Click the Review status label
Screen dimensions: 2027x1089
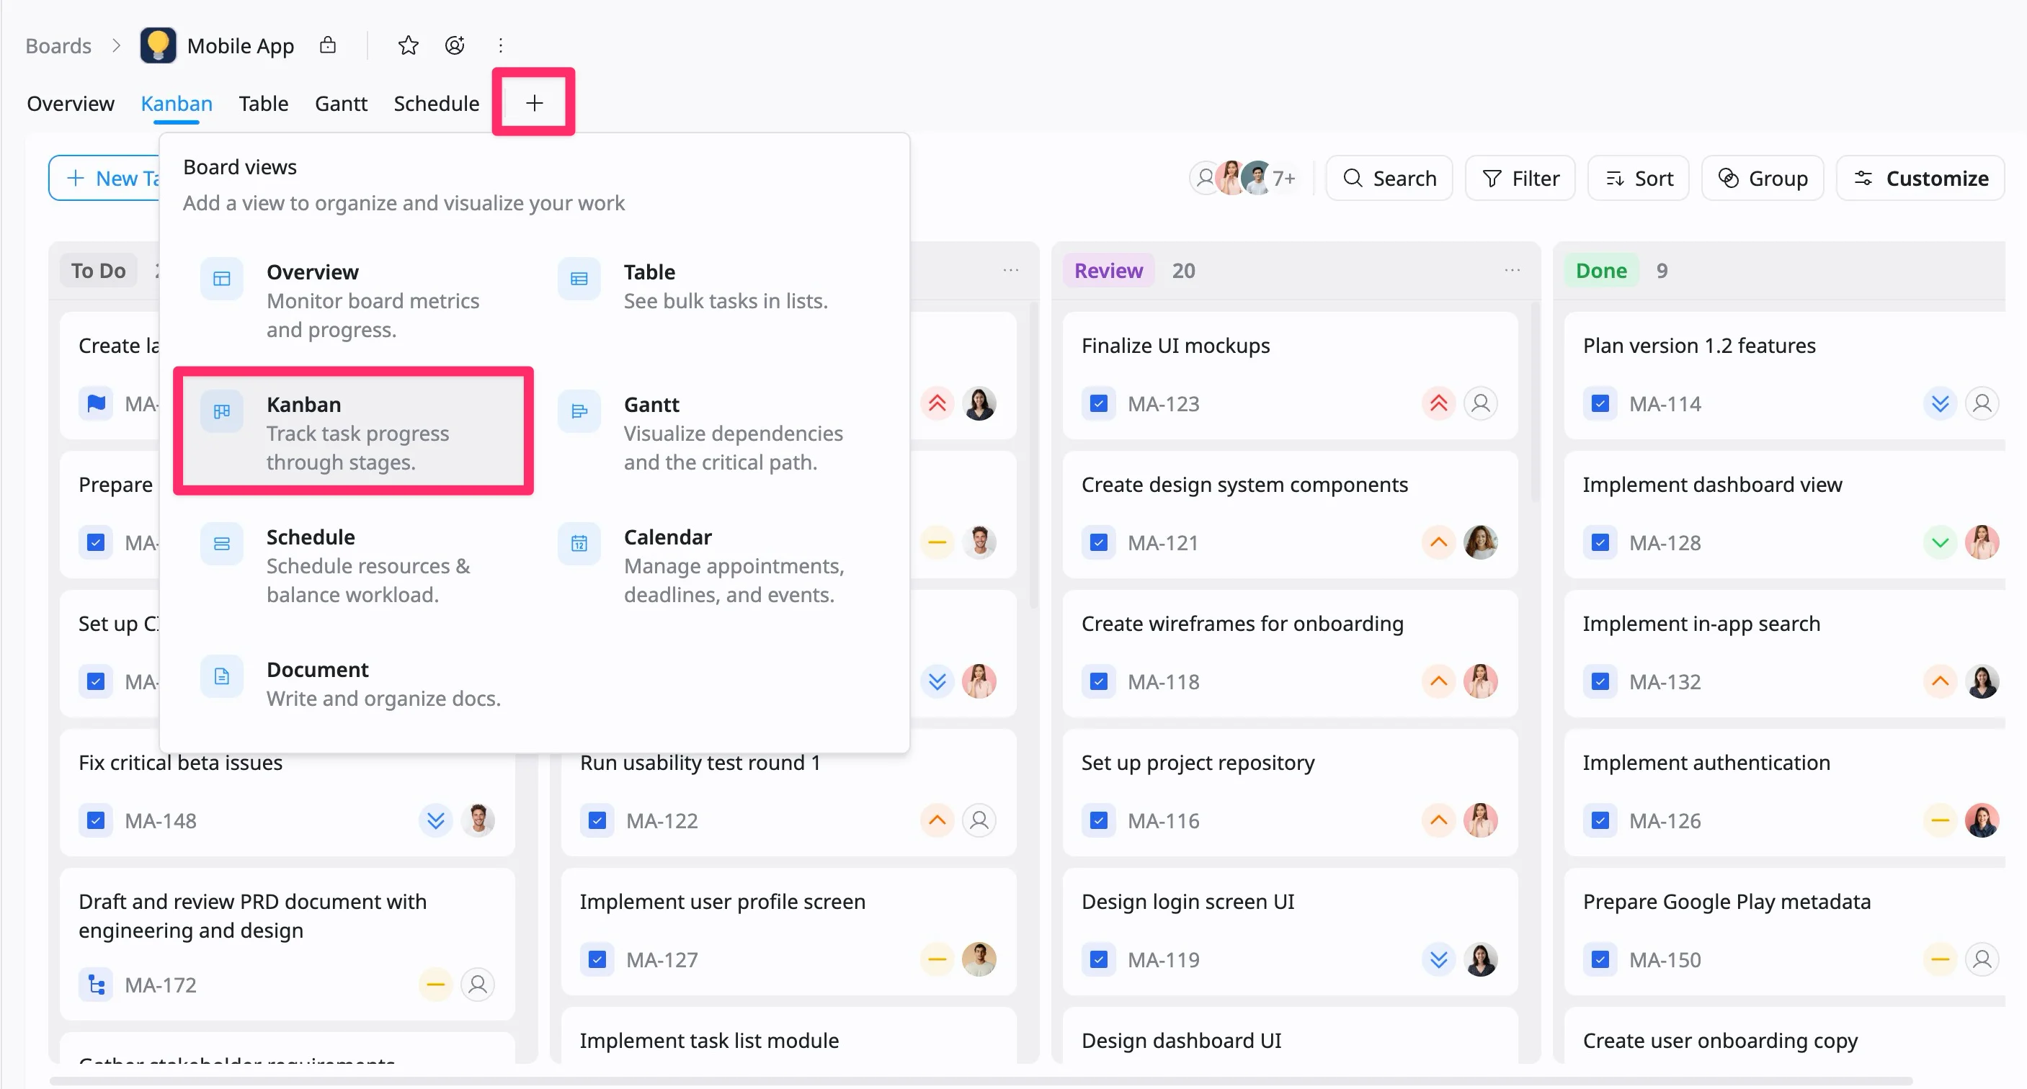[x=1108, y=271]
